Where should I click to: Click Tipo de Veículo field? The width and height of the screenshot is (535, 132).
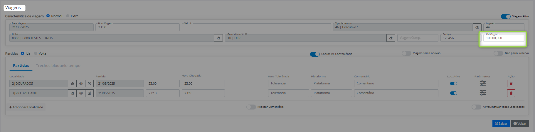(x=403, y=27)
